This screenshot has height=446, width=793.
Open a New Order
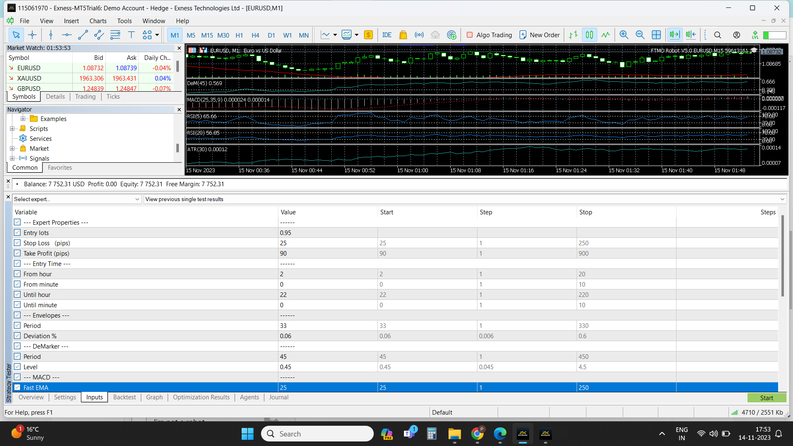[x=539, y=35]
